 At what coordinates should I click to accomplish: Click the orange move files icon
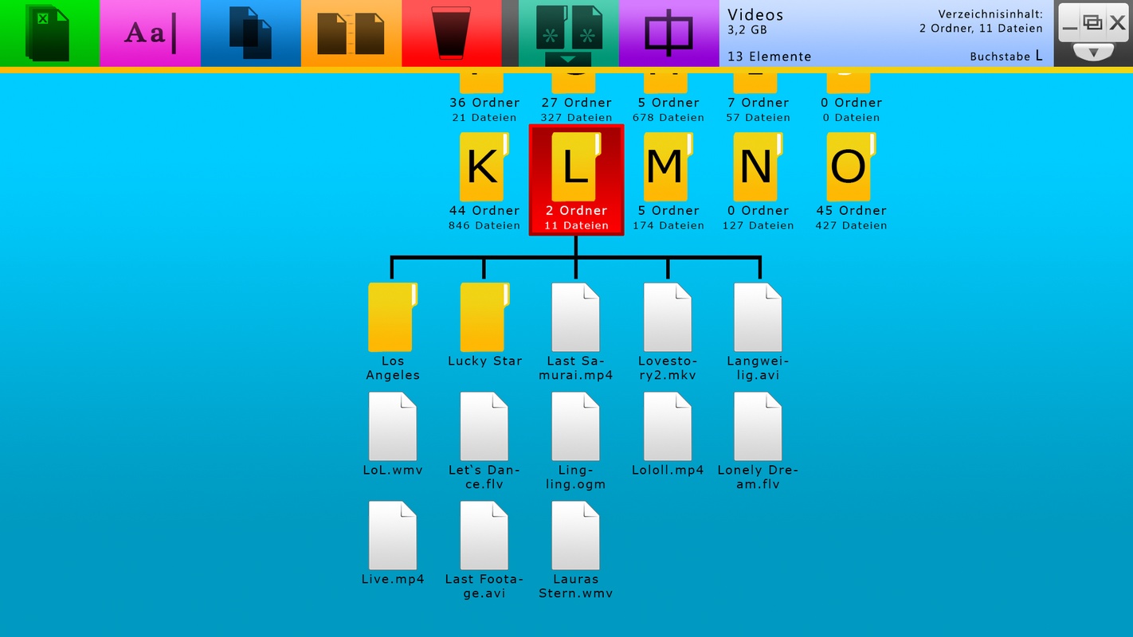(351, 33)
